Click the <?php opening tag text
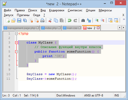The width and height of the screenshot is (128, 100). pos(23,34)
